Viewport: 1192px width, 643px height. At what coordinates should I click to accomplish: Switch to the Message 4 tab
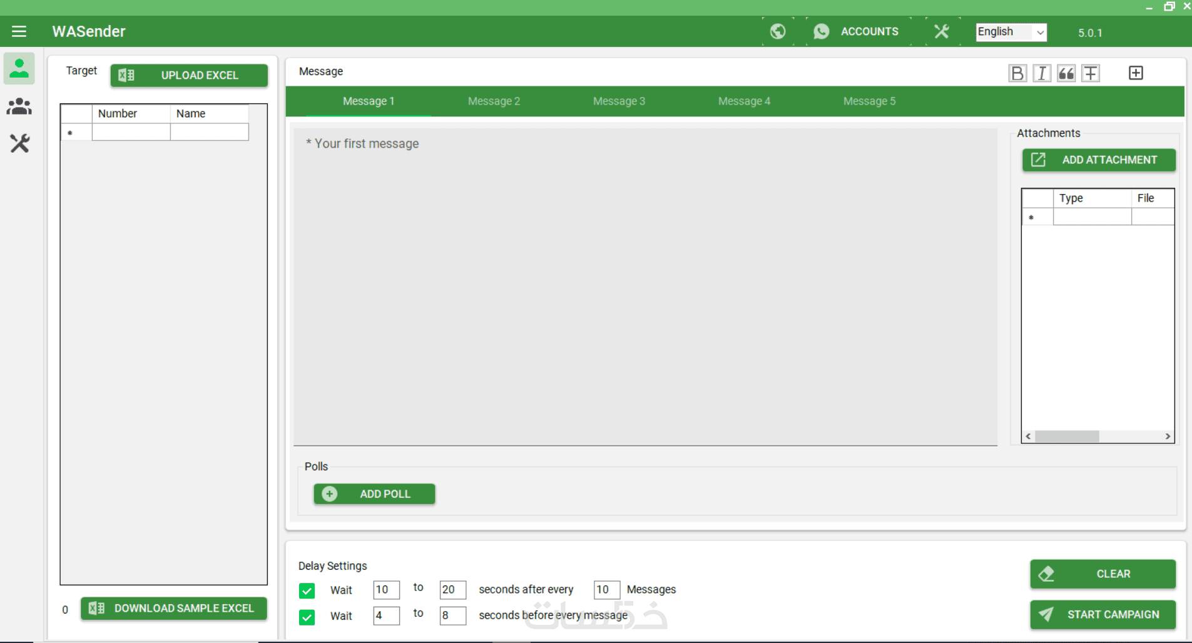(x=744, y=101)
